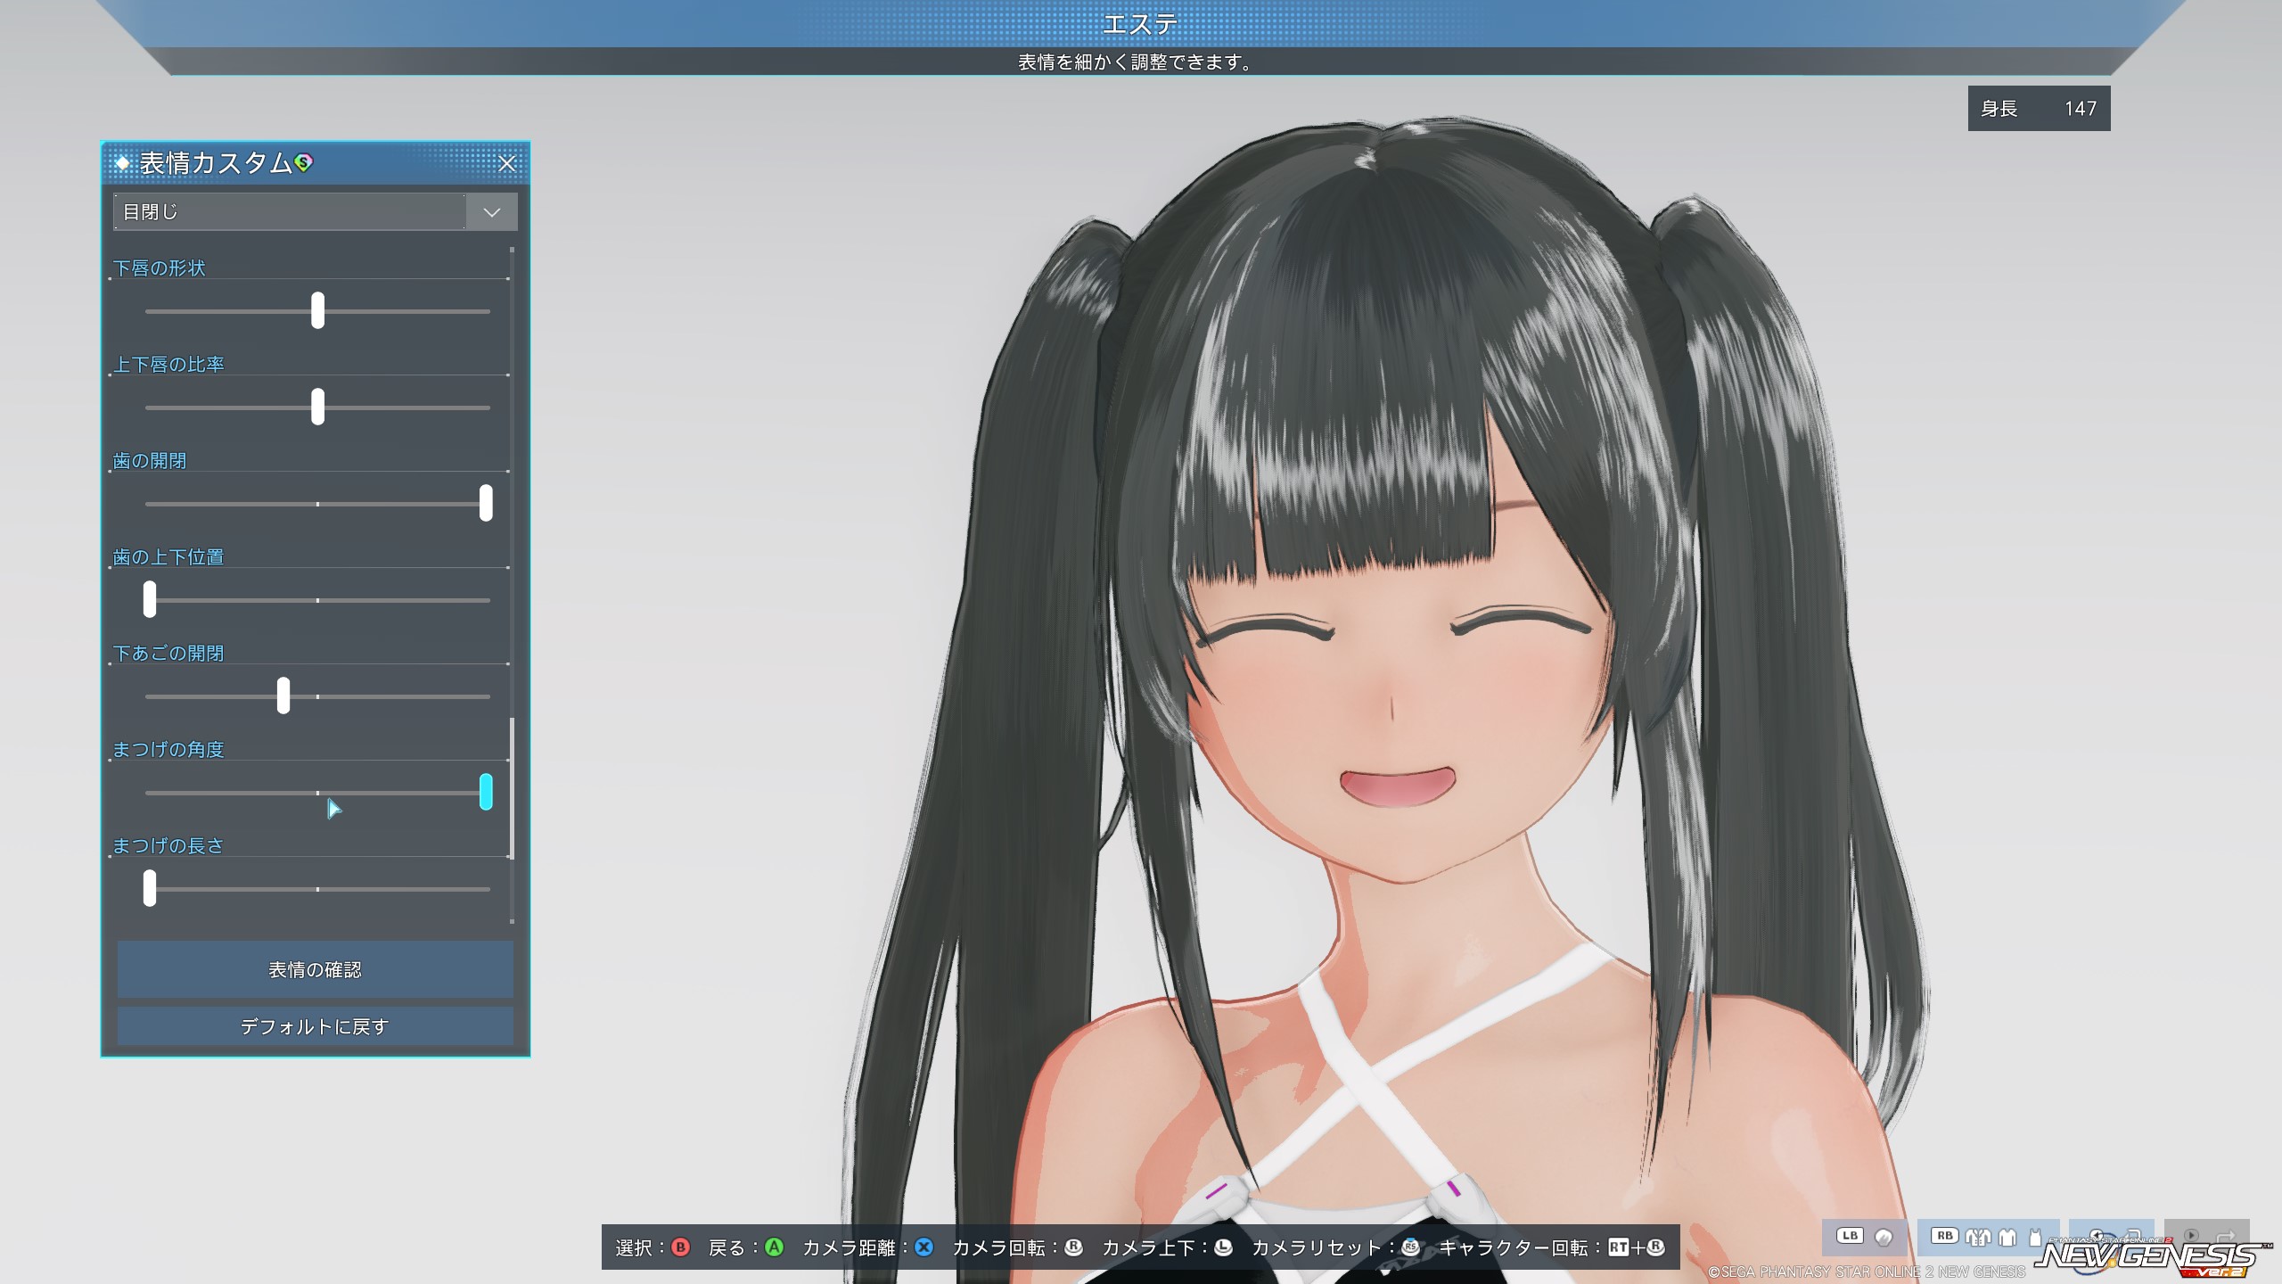Click the RS camera reset icon

click(1410, 1247)
